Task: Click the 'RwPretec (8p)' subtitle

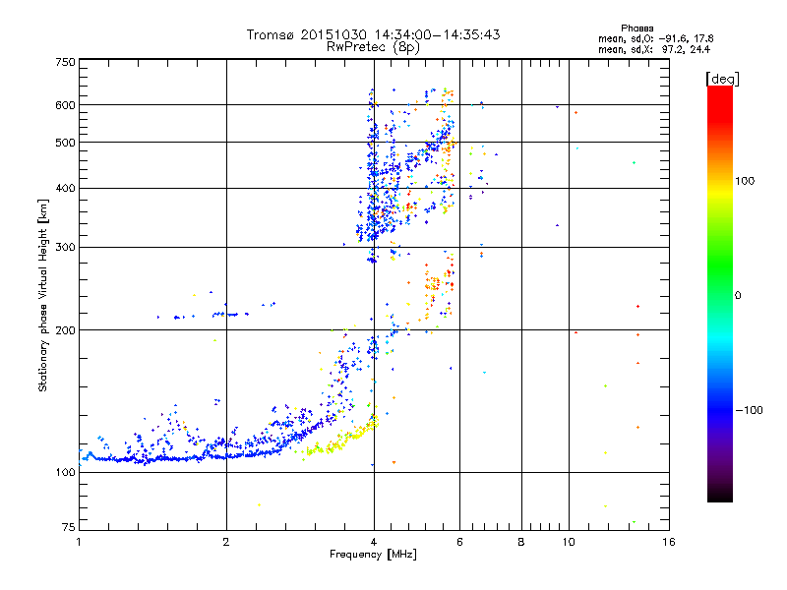Action: click(x=373, y=47)
